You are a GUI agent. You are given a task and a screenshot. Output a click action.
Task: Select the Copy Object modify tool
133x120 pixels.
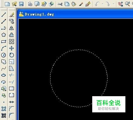click(x=12, y=21)
